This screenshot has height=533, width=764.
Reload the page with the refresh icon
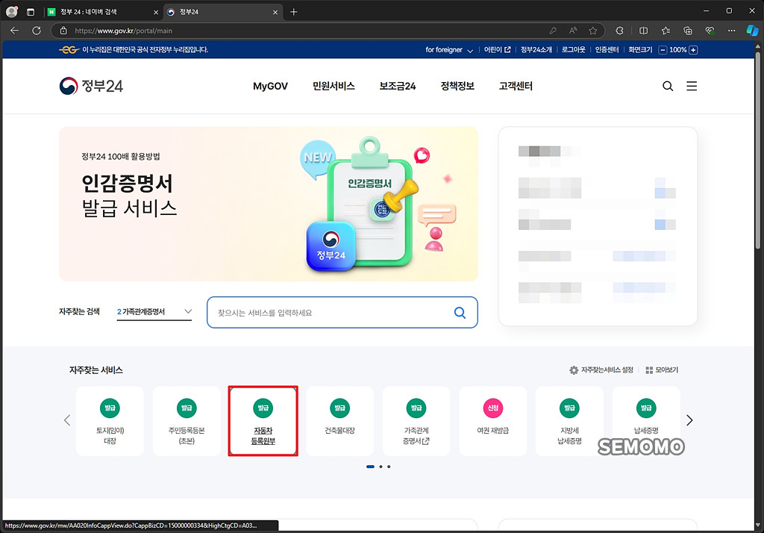click(37, 31)
